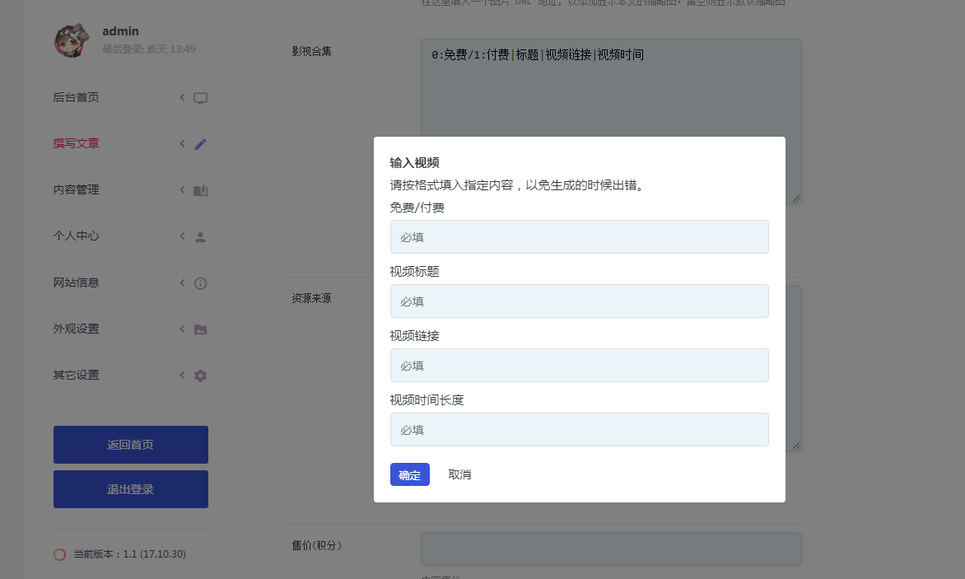The width and height of the screenshot is (965, 579).
Task: Open the 个人中心 menu entry
Action: pyautogui.click(x=76, y=236)
